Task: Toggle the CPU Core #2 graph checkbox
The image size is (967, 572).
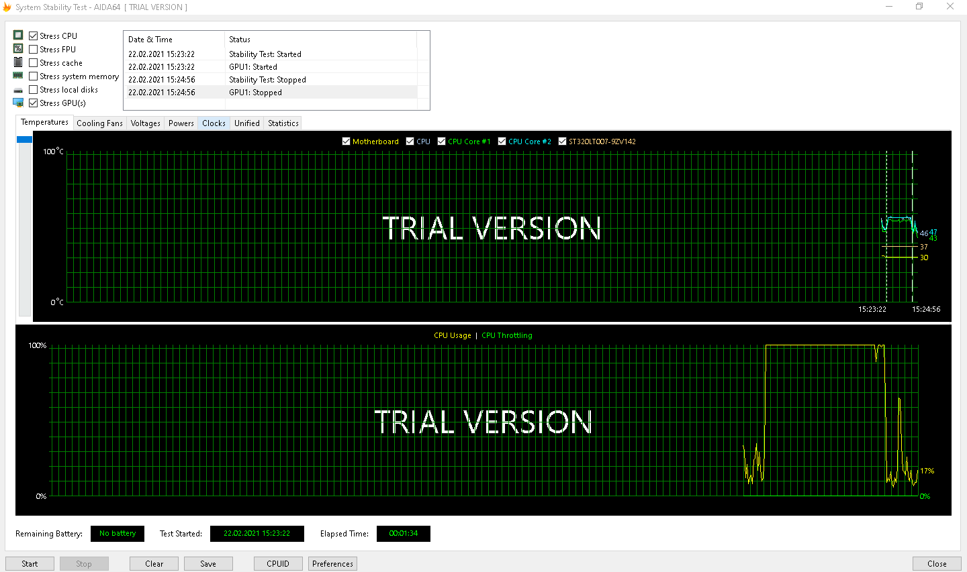Action: click(x=502, y=141)
